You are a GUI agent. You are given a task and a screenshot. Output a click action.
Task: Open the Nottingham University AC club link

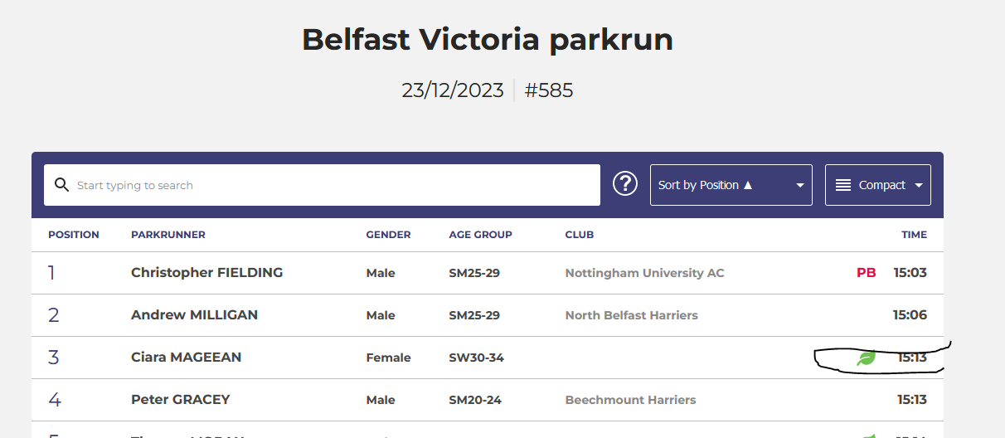[x=644, y=273]
